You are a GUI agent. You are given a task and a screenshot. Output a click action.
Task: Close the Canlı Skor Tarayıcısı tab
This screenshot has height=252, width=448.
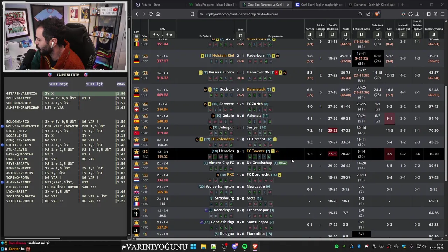coord(288,5)
